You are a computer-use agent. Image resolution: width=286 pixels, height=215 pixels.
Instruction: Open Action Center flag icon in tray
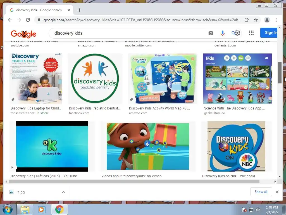coord(244,210)
